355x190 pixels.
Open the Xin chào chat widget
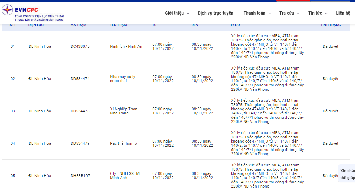pyautogui.click(x=347, y=174)
